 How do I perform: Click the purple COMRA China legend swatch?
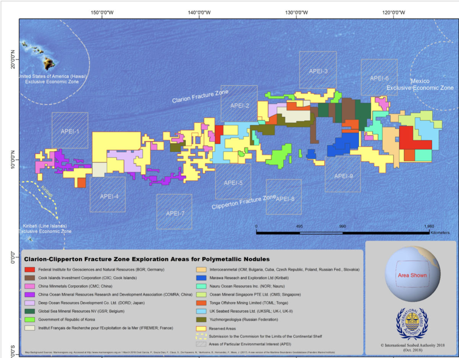click(x=30, y=295)
